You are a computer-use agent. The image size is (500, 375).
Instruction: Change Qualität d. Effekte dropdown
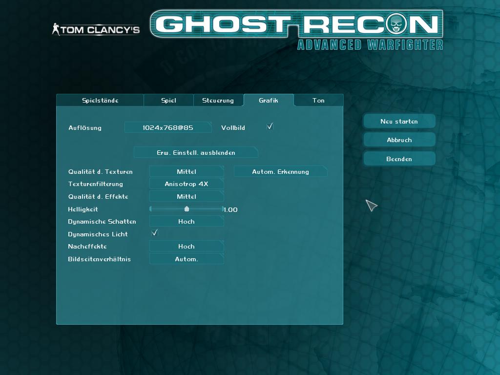click(187, 196)
